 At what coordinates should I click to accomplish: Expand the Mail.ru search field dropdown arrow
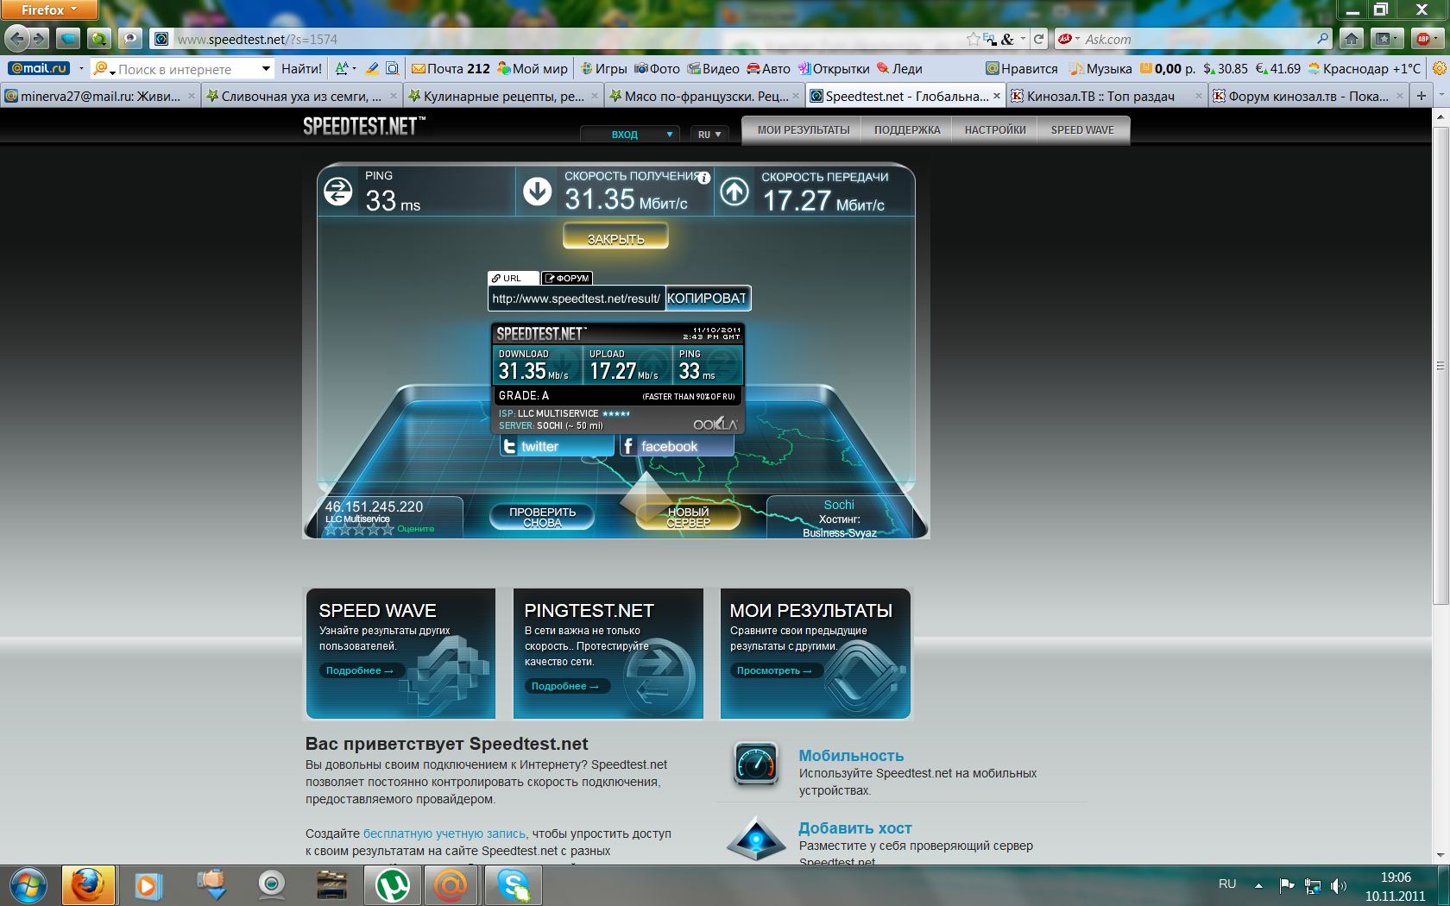[266, 69]
